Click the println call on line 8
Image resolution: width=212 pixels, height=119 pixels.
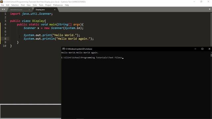coord(48,39)
